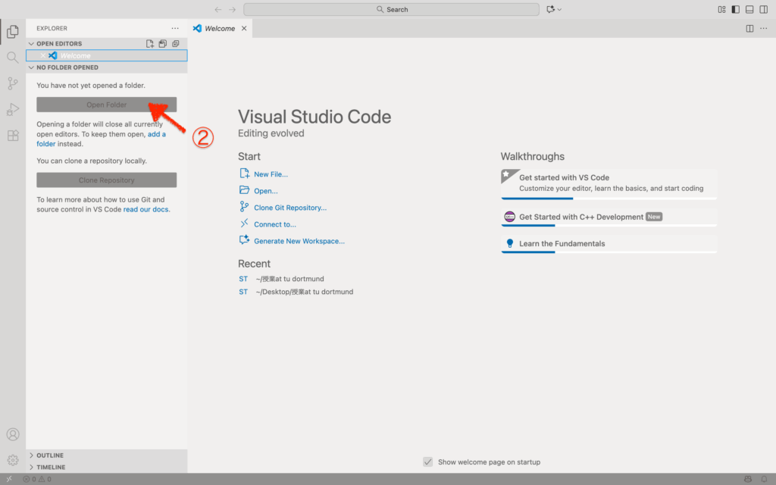This screenshot has width=776, height=485.
Task: Click the Split Editor icon
Action: 749,29
